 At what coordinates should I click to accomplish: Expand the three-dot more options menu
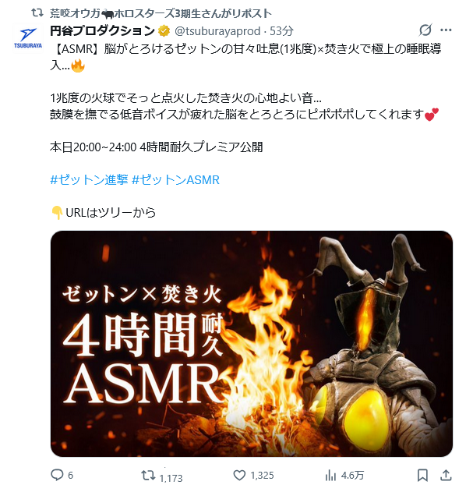coord(446,30)
